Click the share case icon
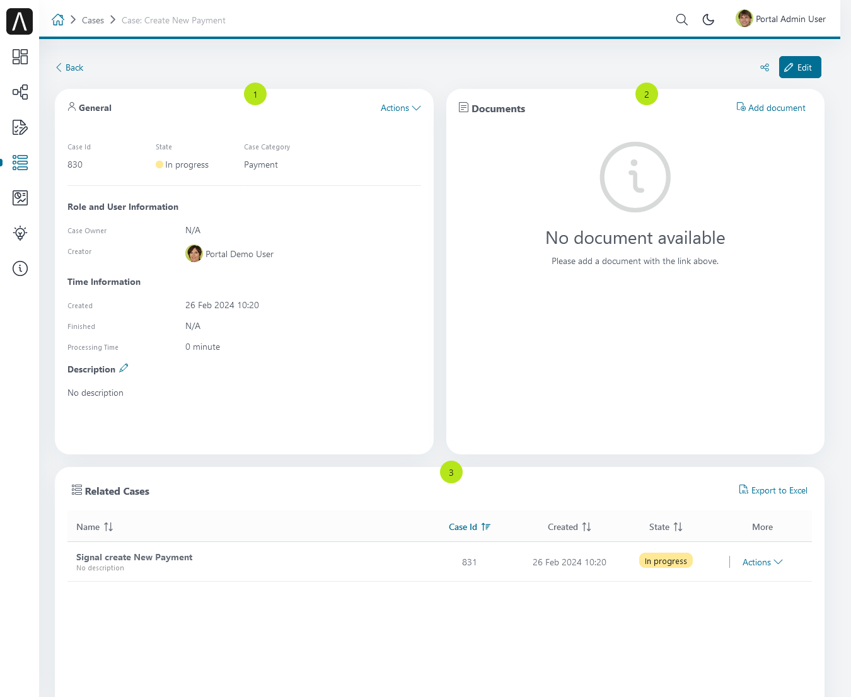This screenshot has width=851, height=697. tap(765, 67)
